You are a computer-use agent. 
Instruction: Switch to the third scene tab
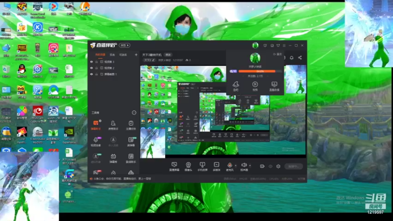coord(123,55)
